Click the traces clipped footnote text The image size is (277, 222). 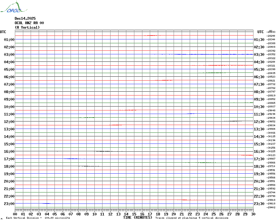pos(192,218)
